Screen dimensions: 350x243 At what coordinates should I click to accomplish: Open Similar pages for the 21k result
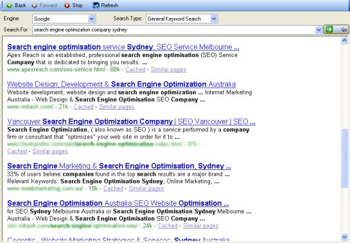click(x=116, y=106)
